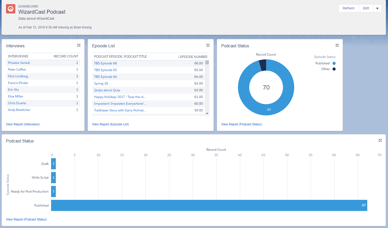The width and height of the screenshot is (388, 228).
Task: Open interviewee Francis Pindar
Action: tap(18, 83)
